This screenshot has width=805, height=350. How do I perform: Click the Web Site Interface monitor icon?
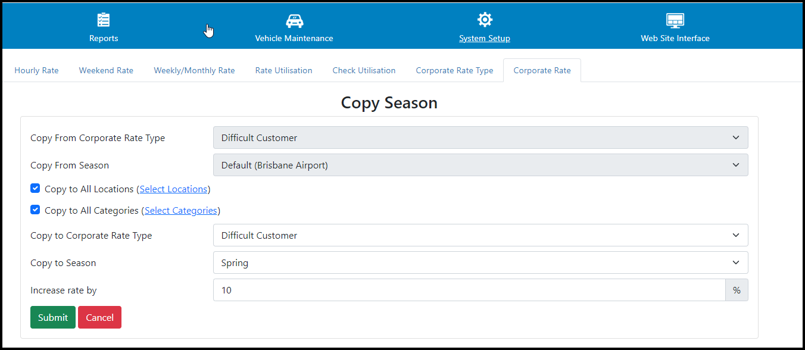pyautogui.click(x=675, y=20)
